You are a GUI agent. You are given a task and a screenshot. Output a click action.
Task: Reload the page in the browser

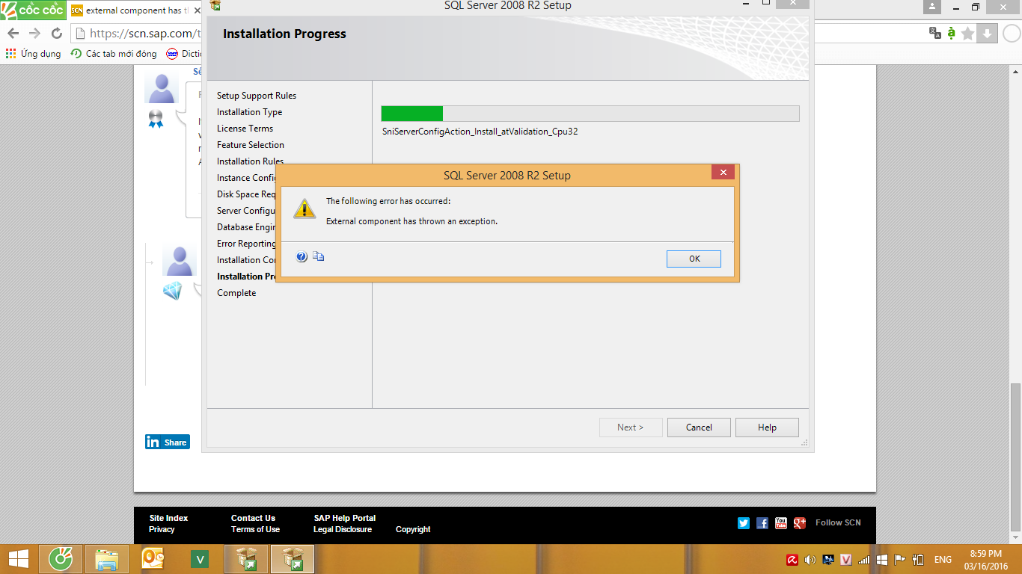coord(56,33)
